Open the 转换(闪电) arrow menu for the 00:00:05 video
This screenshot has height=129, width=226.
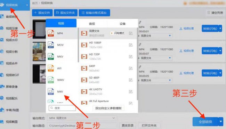pos(220,73)
